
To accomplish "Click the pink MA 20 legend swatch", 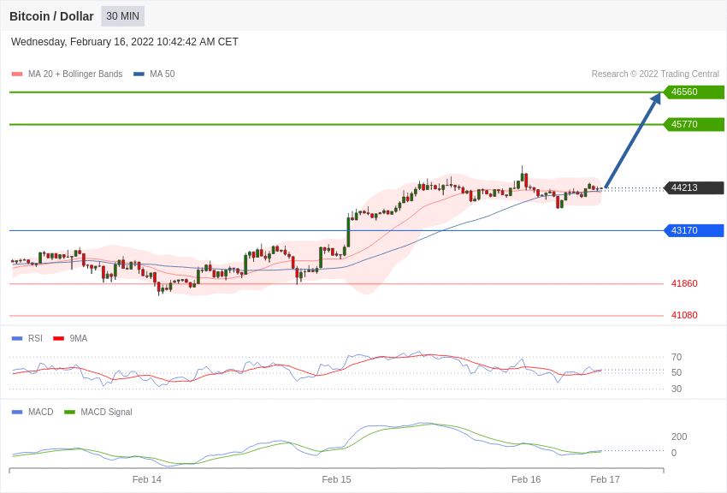I will (17, 74).
